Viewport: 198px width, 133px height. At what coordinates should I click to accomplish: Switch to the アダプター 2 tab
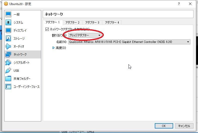click(x=72, y=23)
